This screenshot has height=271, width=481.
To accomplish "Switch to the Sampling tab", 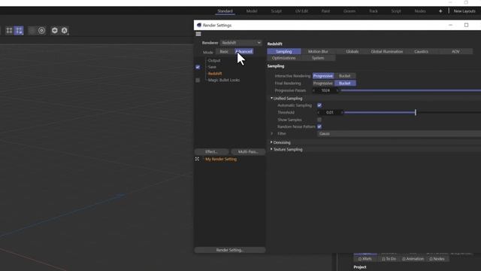I will [284, 52].
